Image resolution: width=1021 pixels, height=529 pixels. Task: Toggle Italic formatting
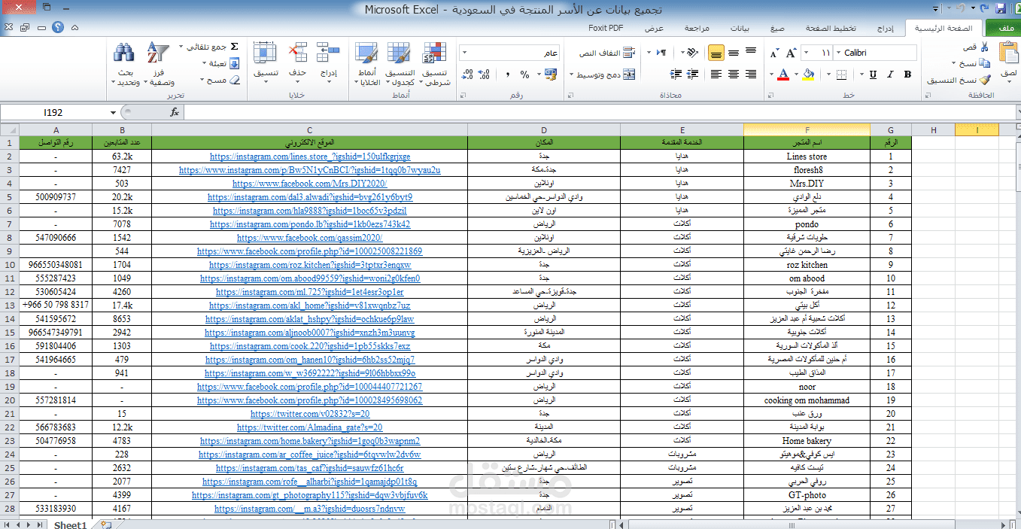pyautogui.click(x=890, y=74)
